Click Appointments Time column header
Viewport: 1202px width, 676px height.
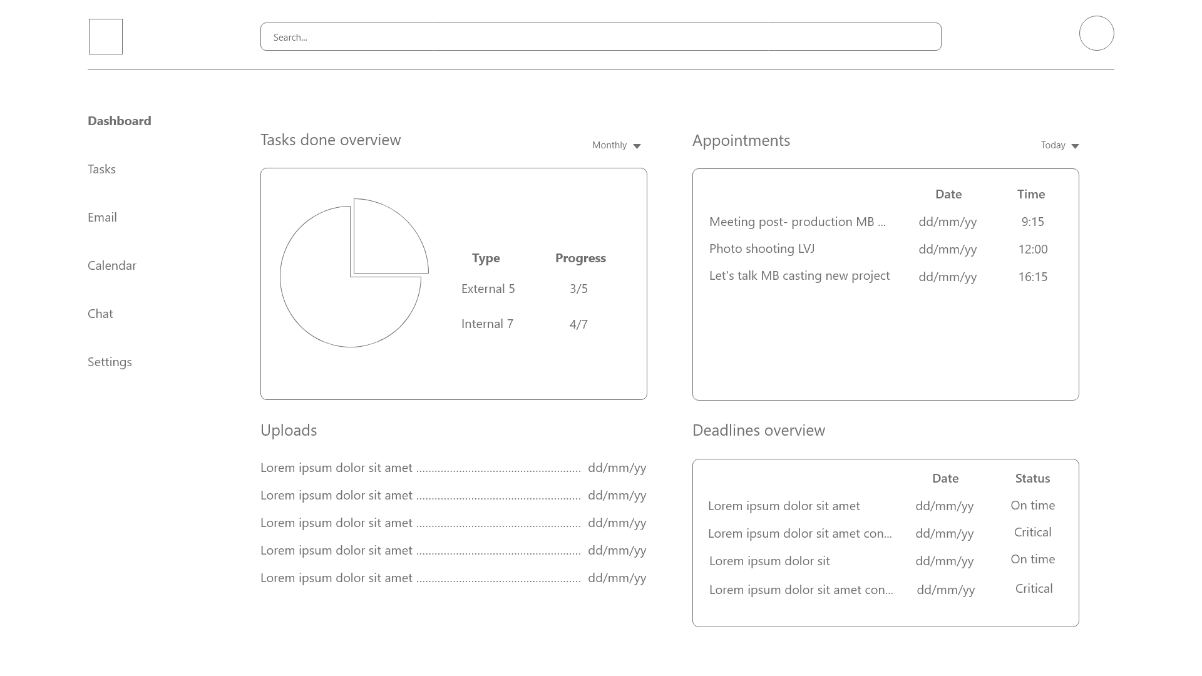(x=1031, y=194)
